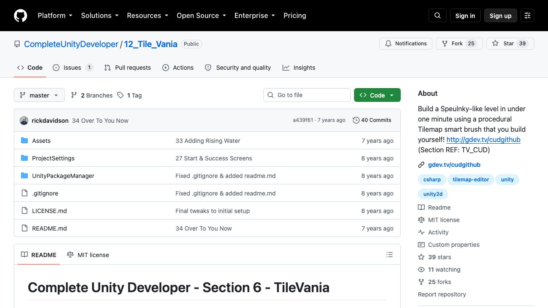This screenshot has width=548, height=308.
Task: Expand the Solutions menu
Action: pyautogui.click(x=99, y=15)
